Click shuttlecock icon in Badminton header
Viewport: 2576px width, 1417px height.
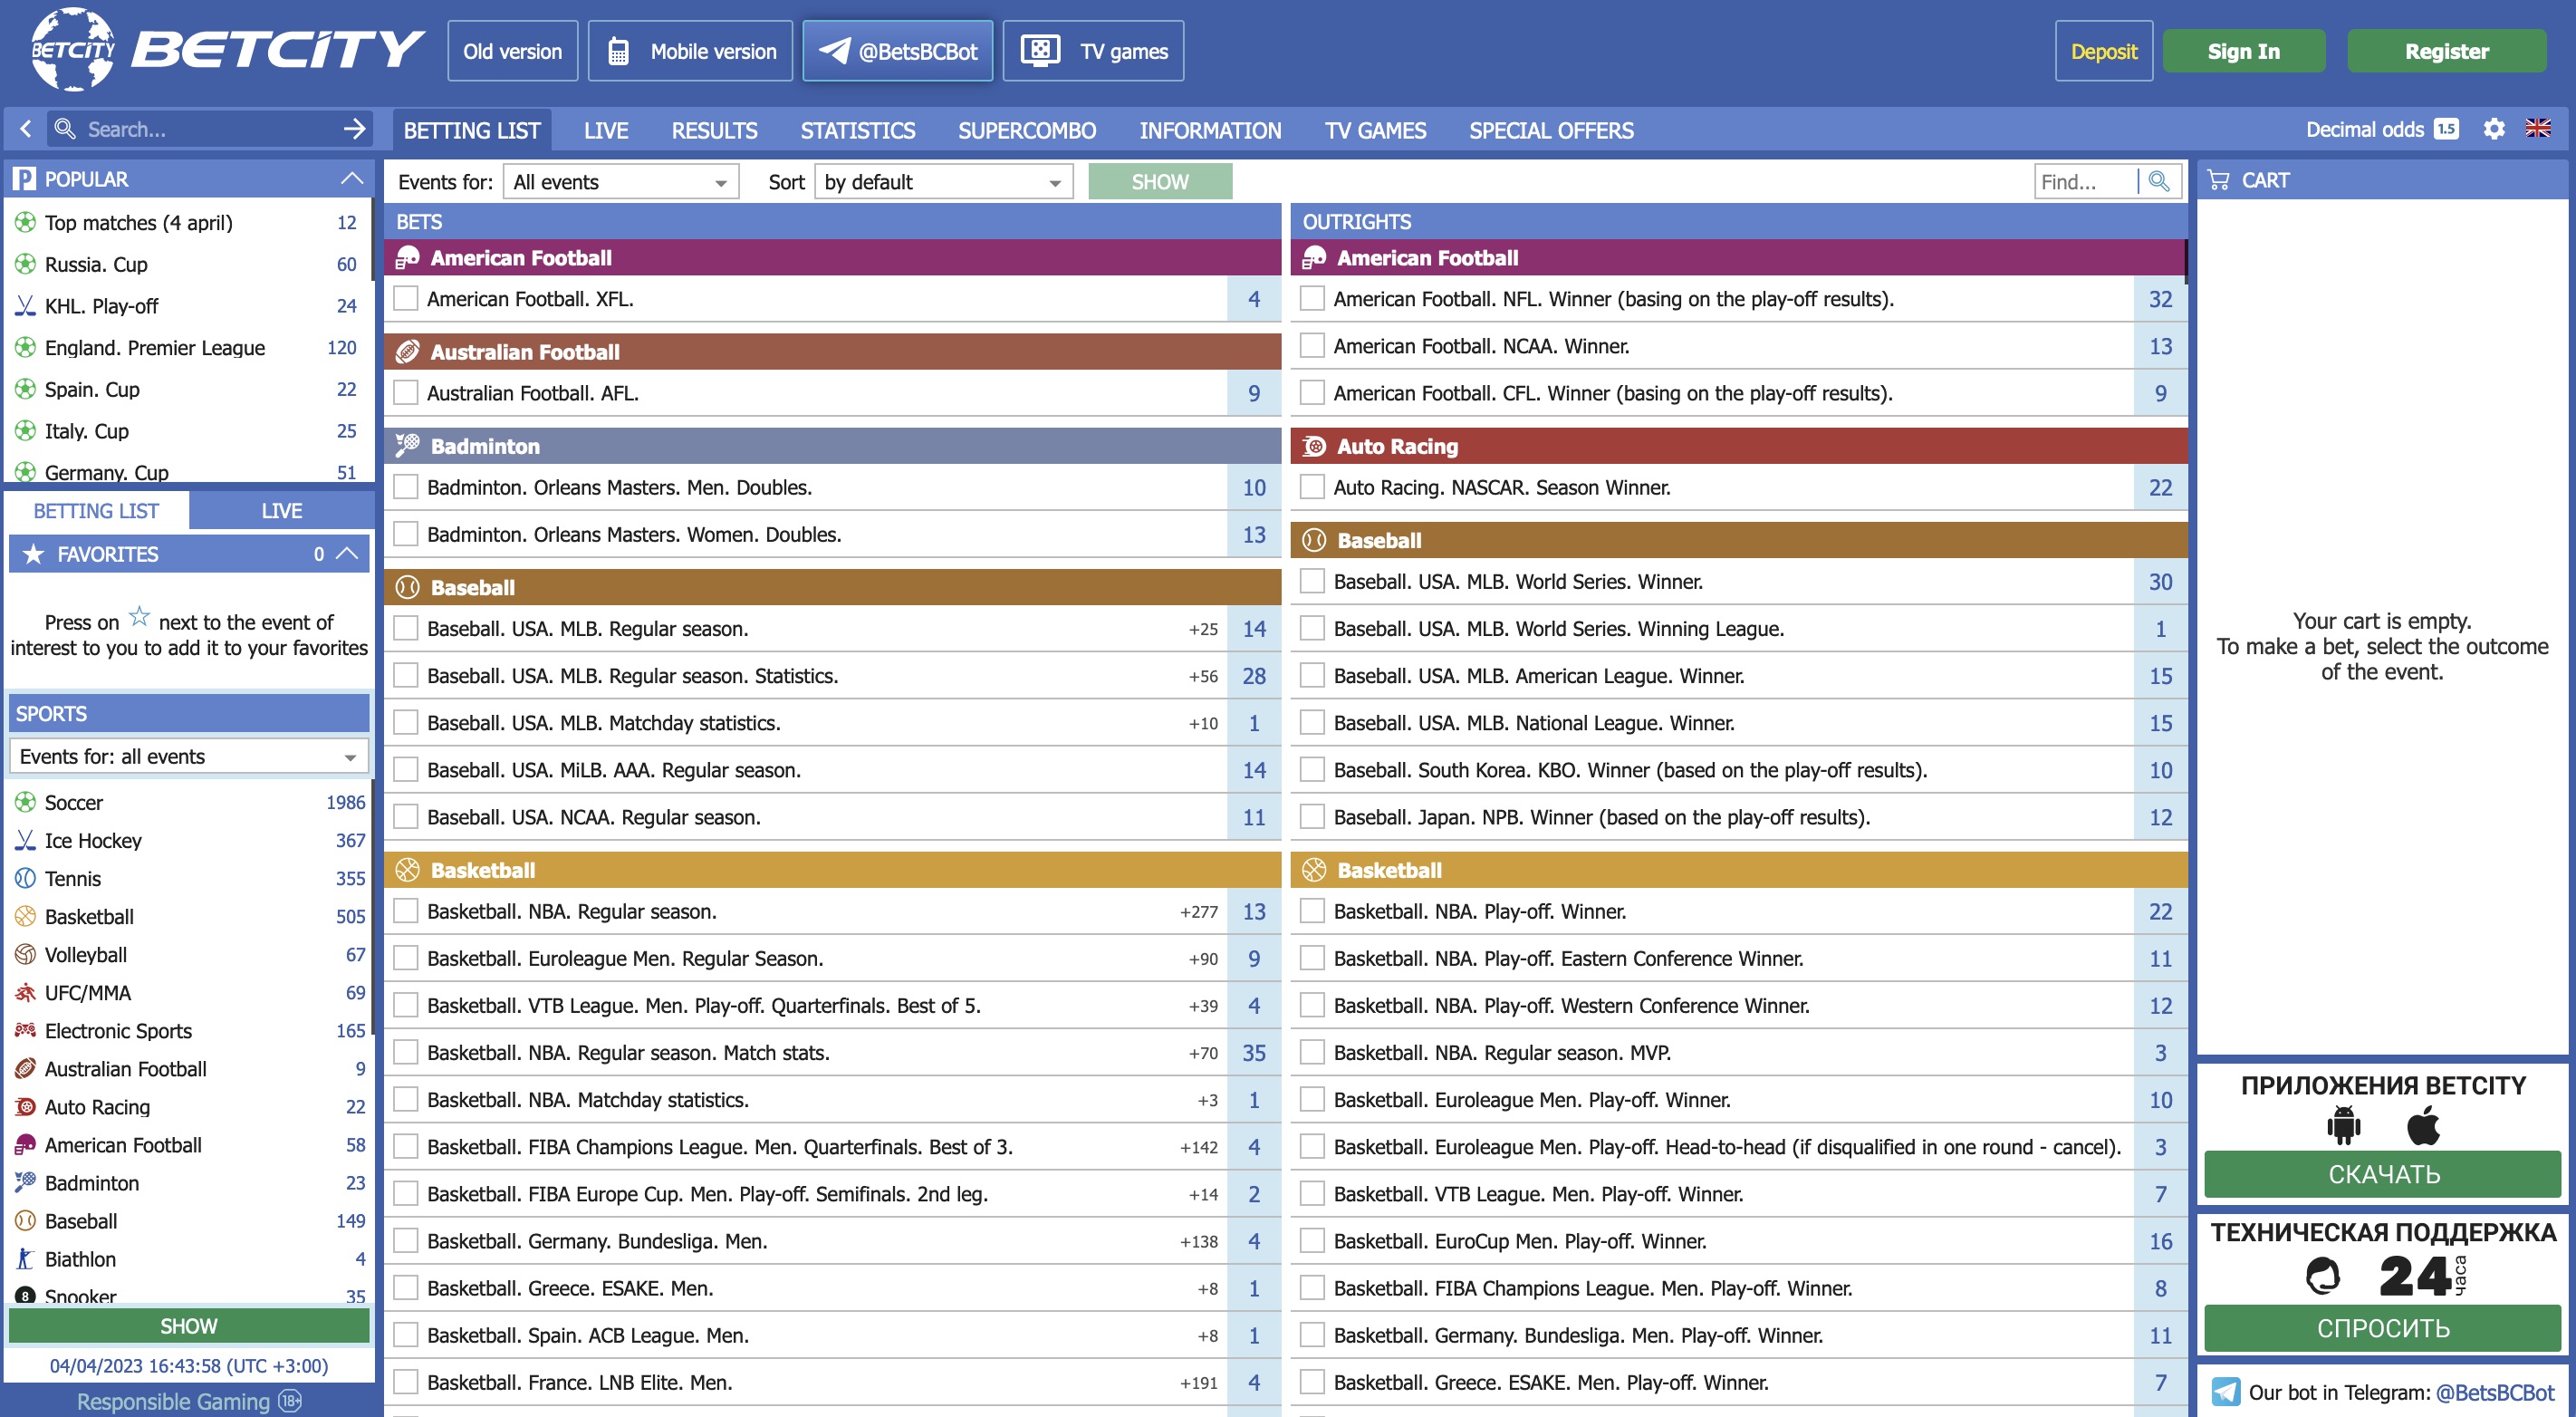click(x=407, y=445)
